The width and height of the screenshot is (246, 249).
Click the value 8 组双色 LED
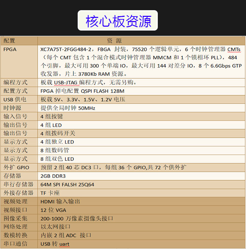tap(57, 159)
